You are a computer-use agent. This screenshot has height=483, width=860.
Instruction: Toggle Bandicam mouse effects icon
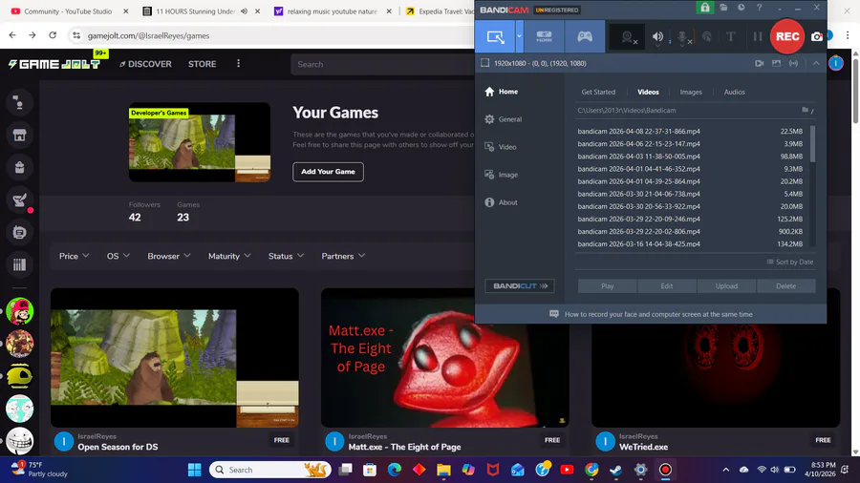click(707, 36)
